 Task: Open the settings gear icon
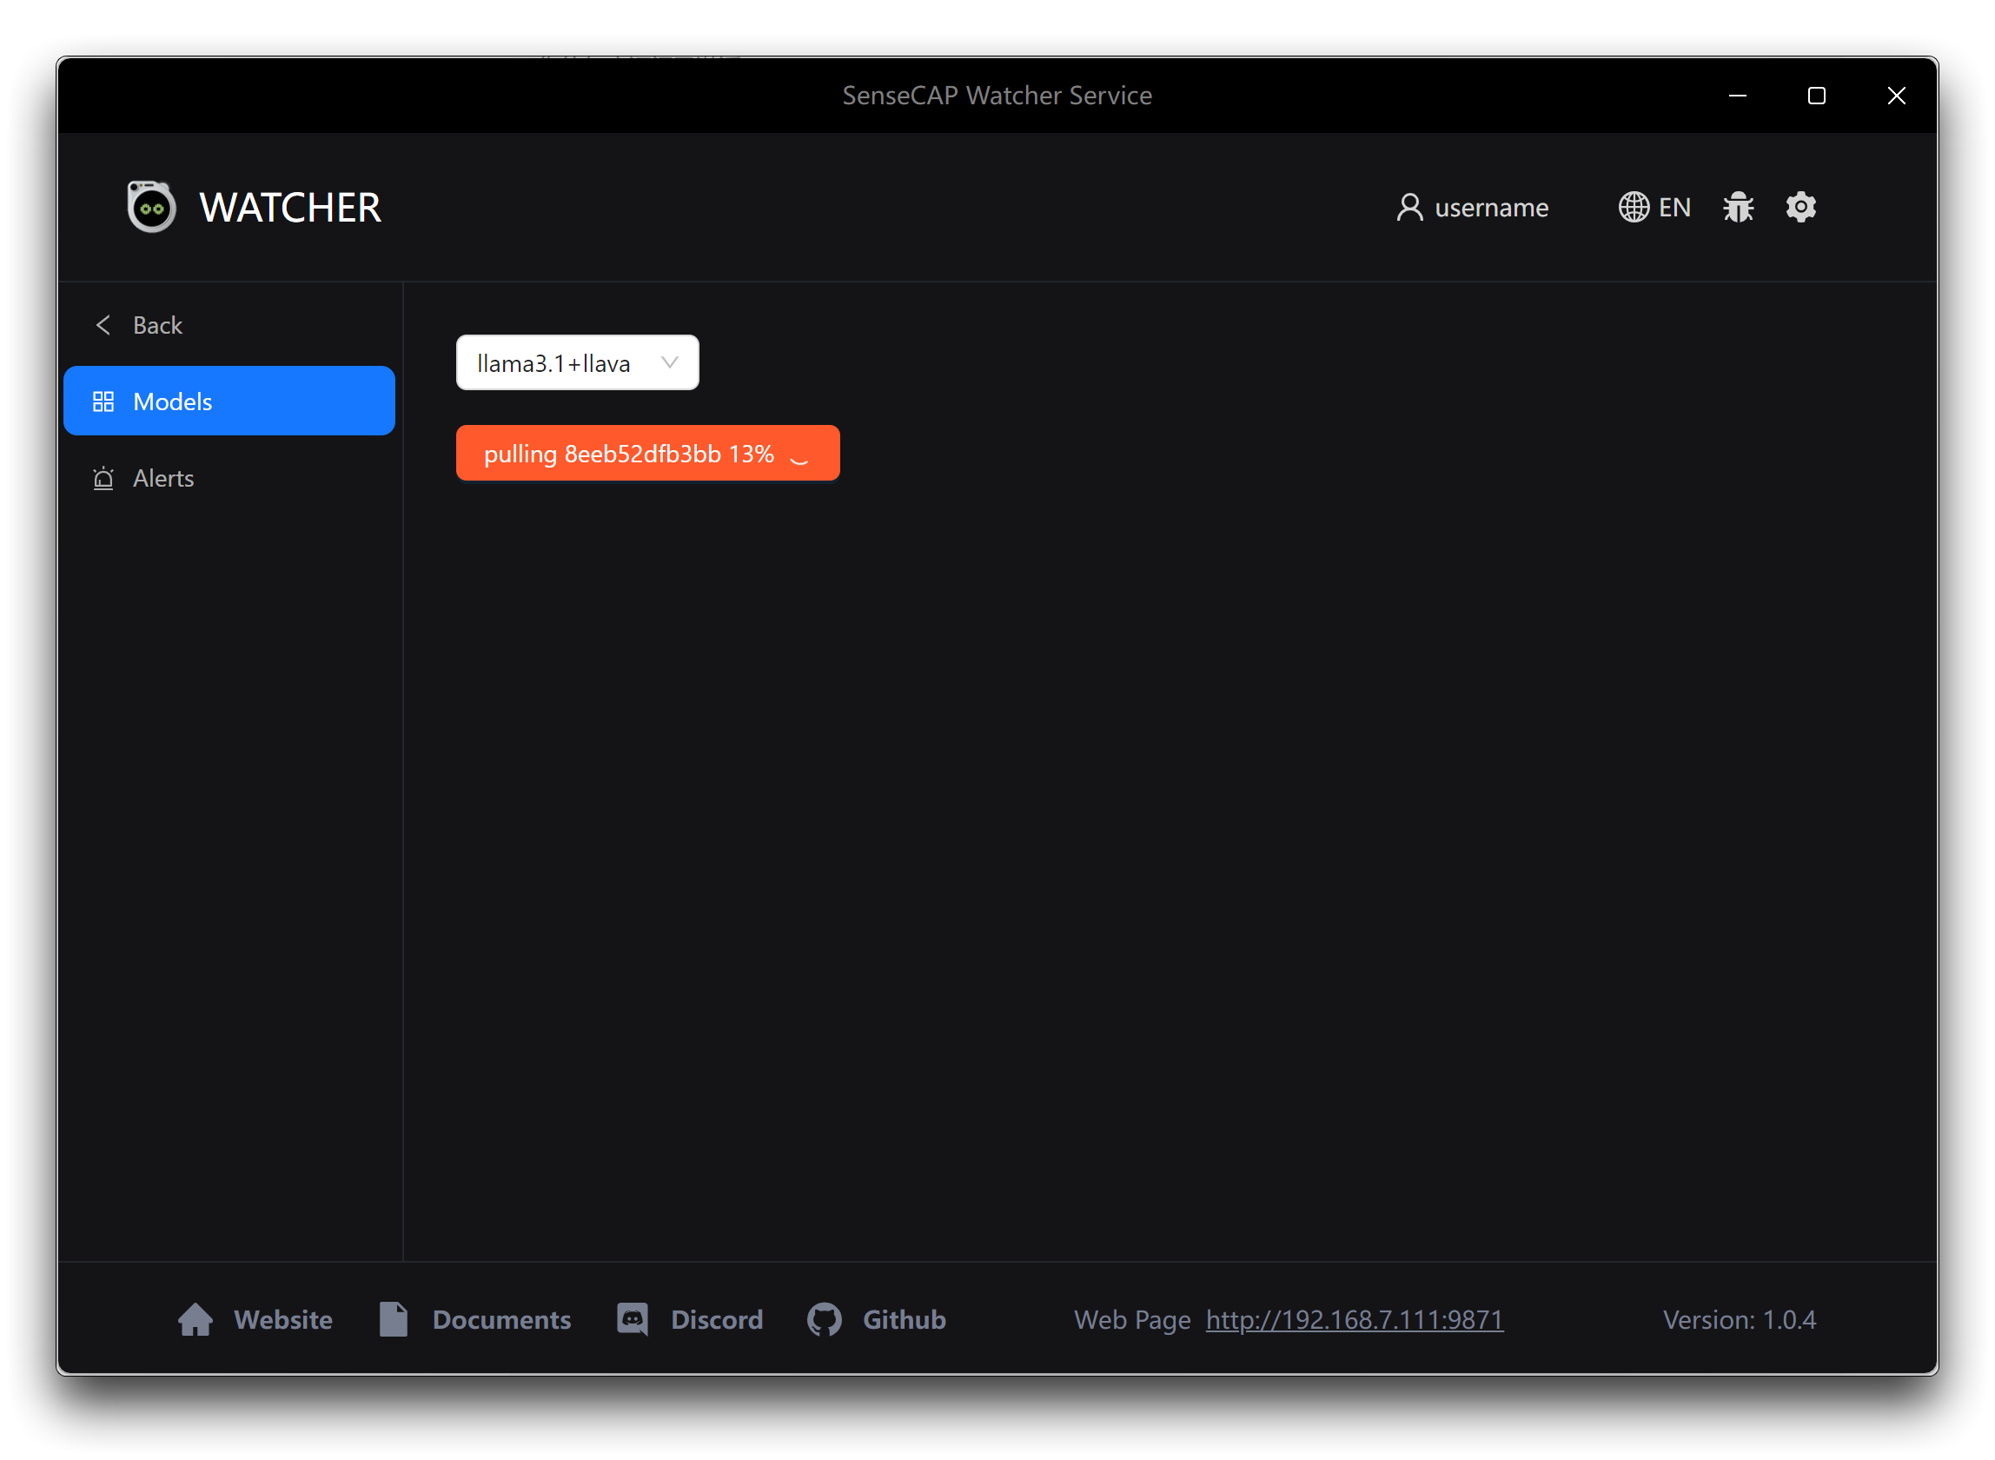click(x=1800, y=207)
